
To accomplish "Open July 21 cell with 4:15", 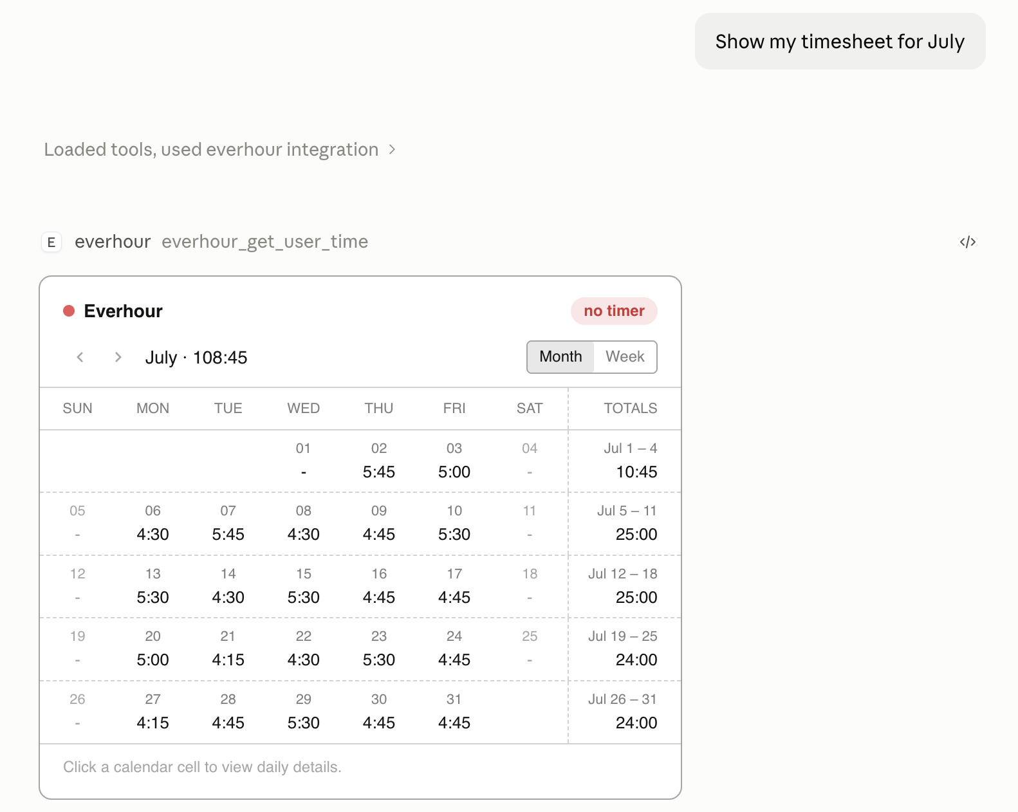I will [x=228, y=649].
